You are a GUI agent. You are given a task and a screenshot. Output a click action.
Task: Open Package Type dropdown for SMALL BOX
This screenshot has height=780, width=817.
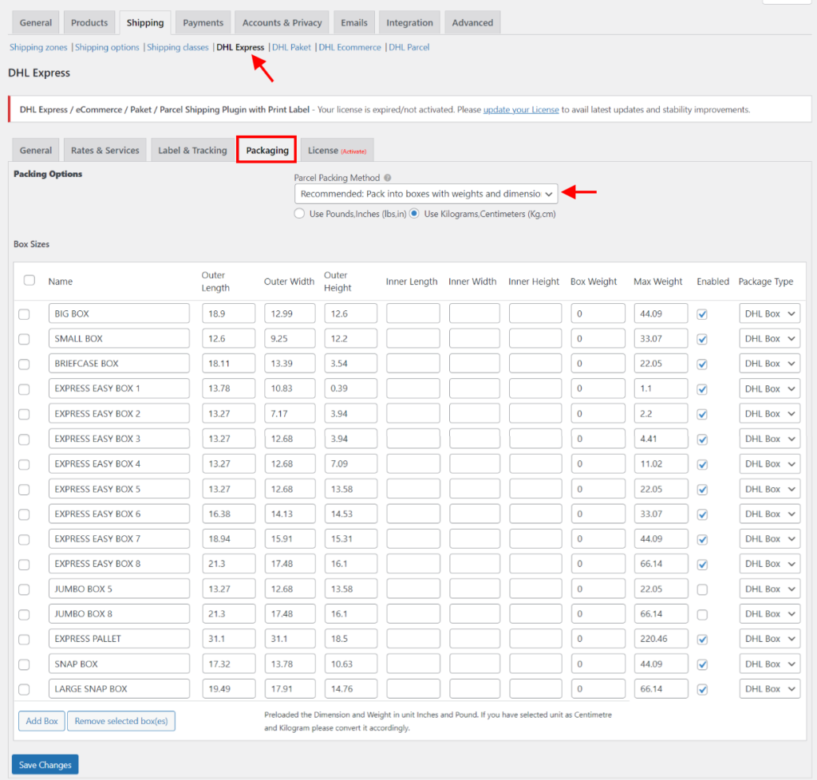(x=769, y=338)
